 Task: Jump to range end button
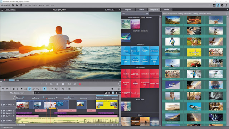tap(75, 84)
